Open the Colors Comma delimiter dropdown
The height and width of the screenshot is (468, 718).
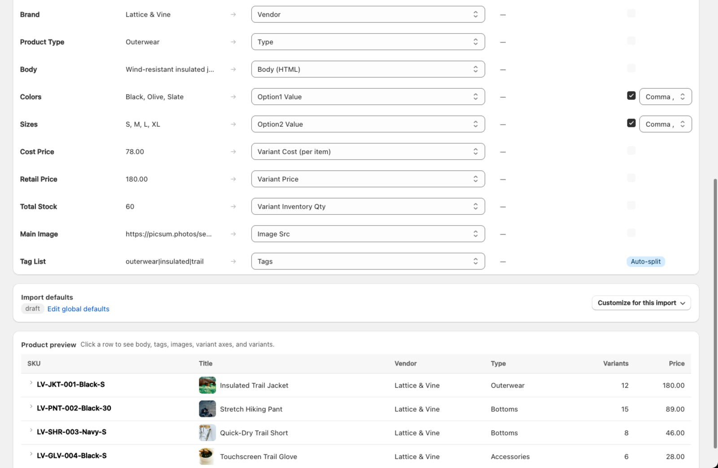point(665,97)
